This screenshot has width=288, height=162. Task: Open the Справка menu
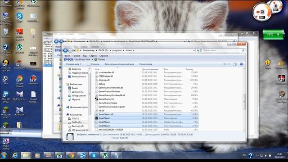click(103, 56)
